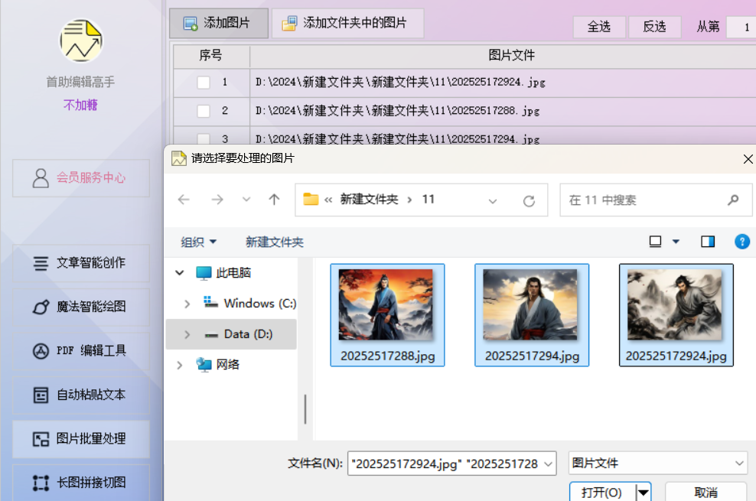This screenshot has width=756, height=501.
Task: Click the folder icon in address bar
Action: pyautogui.click(x=311, y=199)
